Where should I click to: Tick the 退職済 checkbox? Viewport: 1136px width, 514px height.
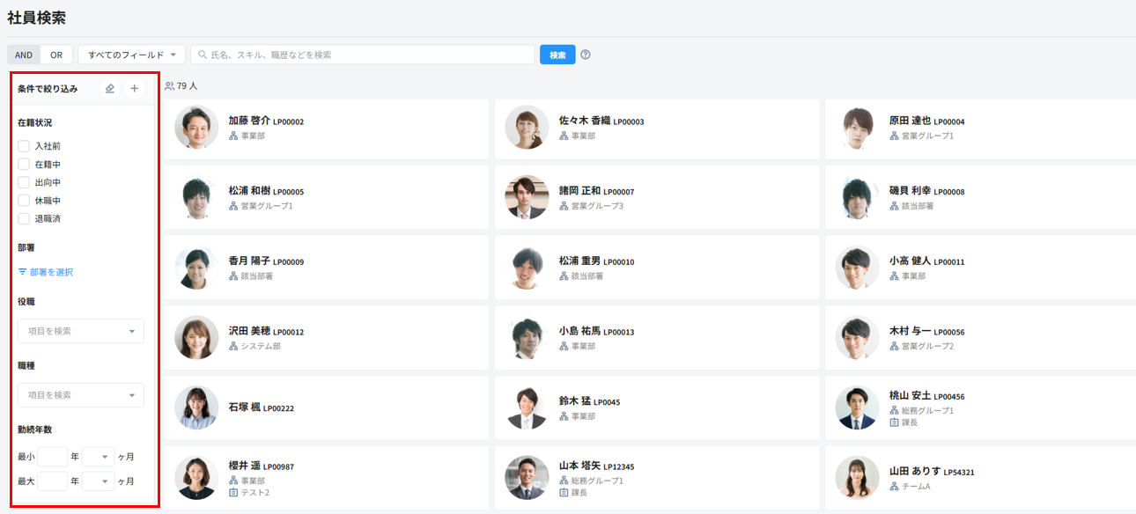24,218
